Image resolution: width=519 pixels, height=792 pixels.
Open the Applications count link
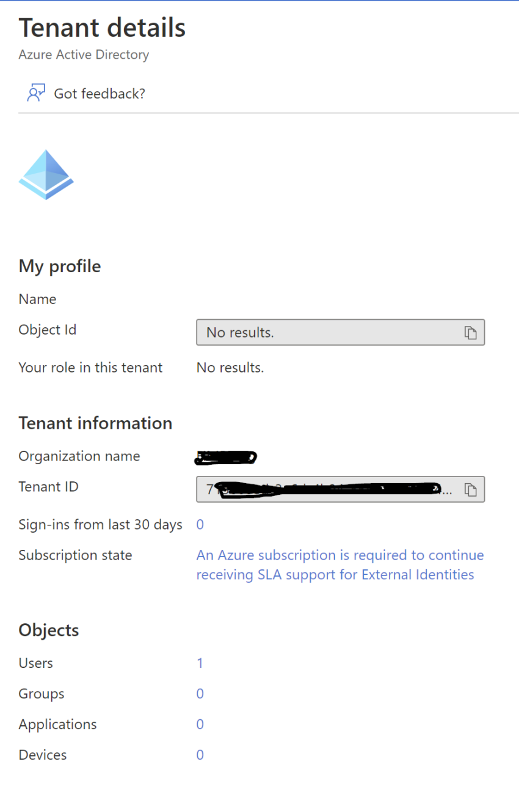pyautogui.click(x=200, y=724)
